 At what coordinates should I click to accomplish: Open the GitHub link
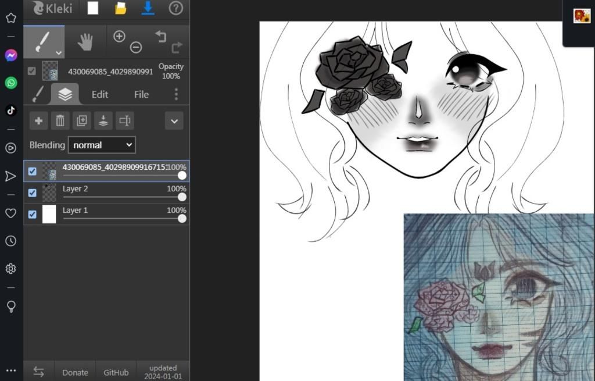pos(116,372)
